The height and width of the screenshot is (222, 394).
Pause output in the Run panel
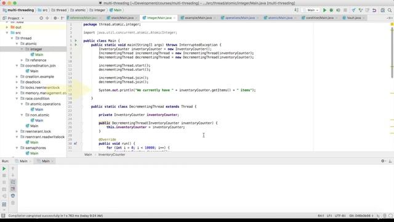coord(4,183)
